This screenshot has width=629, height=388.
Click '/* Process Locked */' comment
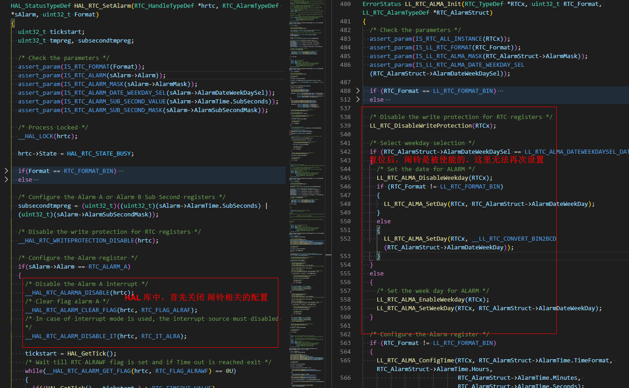53,128
